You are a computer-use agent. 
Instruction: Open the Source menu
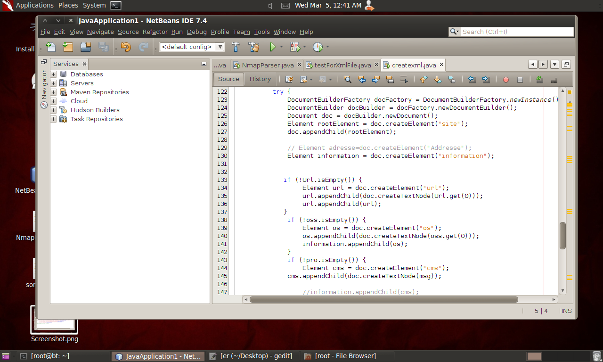pyautogui.click(x=128, y=32)
